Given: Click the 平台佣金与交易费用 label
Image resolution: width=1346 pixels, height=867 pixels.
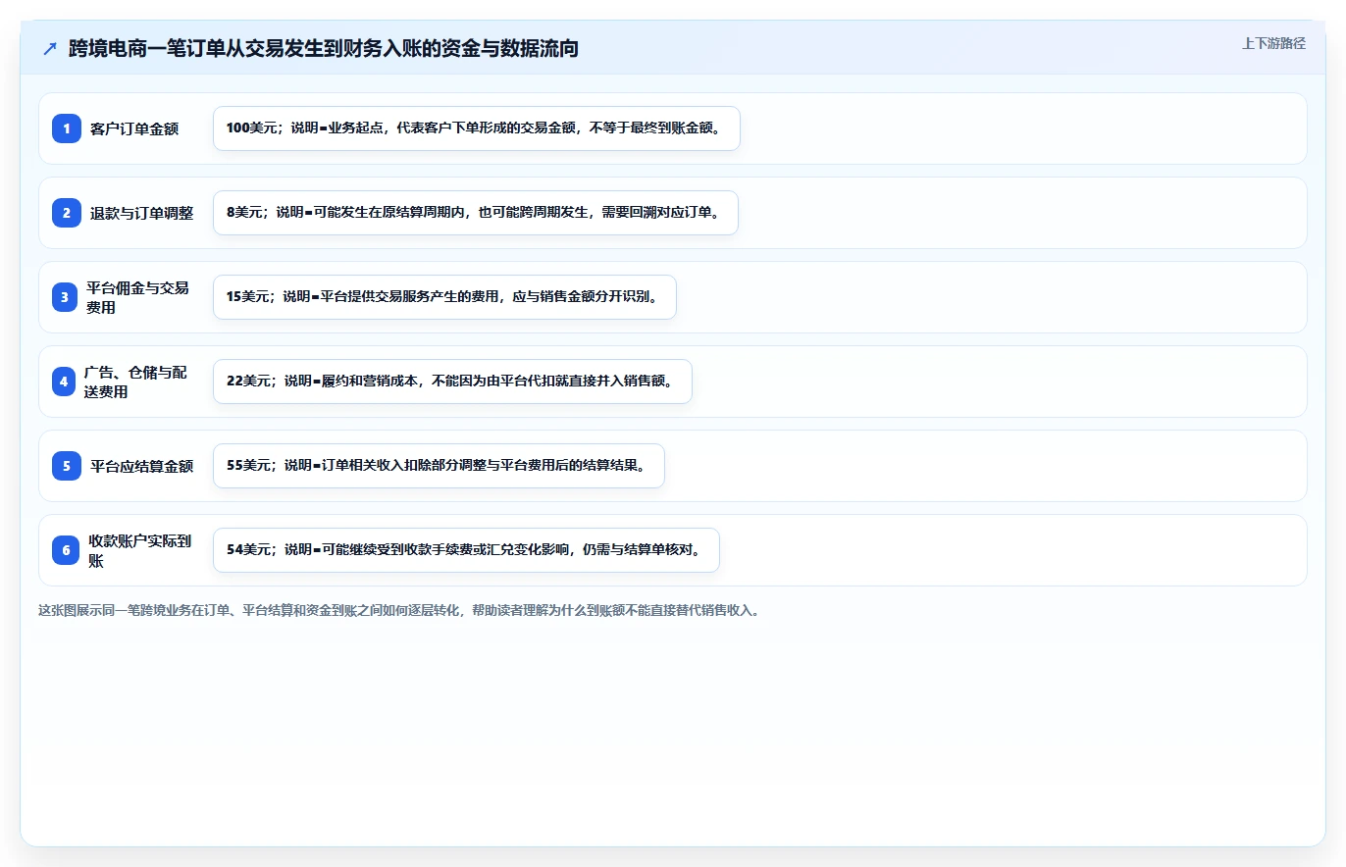Looking at the screenshot, I should [x=137, y=297].
